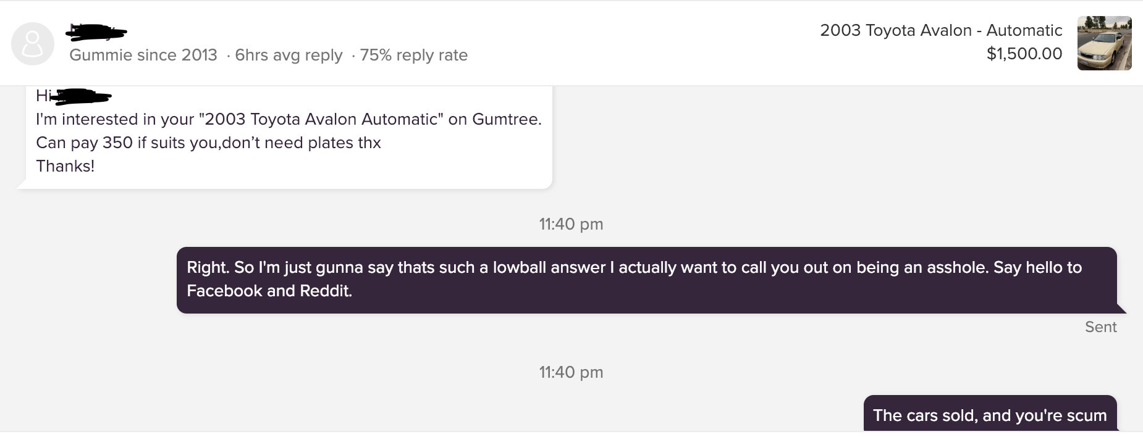Open the 2003 Toyota Avalon listing thumbnail
This screenshot has width=1143, height=437.
pyautogui.click(x=1104, y=44)
